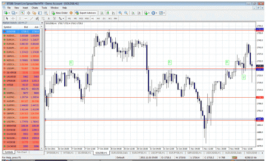This screenshot has height=161, width=266.
Task: Select SILVERSB row in Market Watch
Action: pyautogui.click(x=21, y=73)
